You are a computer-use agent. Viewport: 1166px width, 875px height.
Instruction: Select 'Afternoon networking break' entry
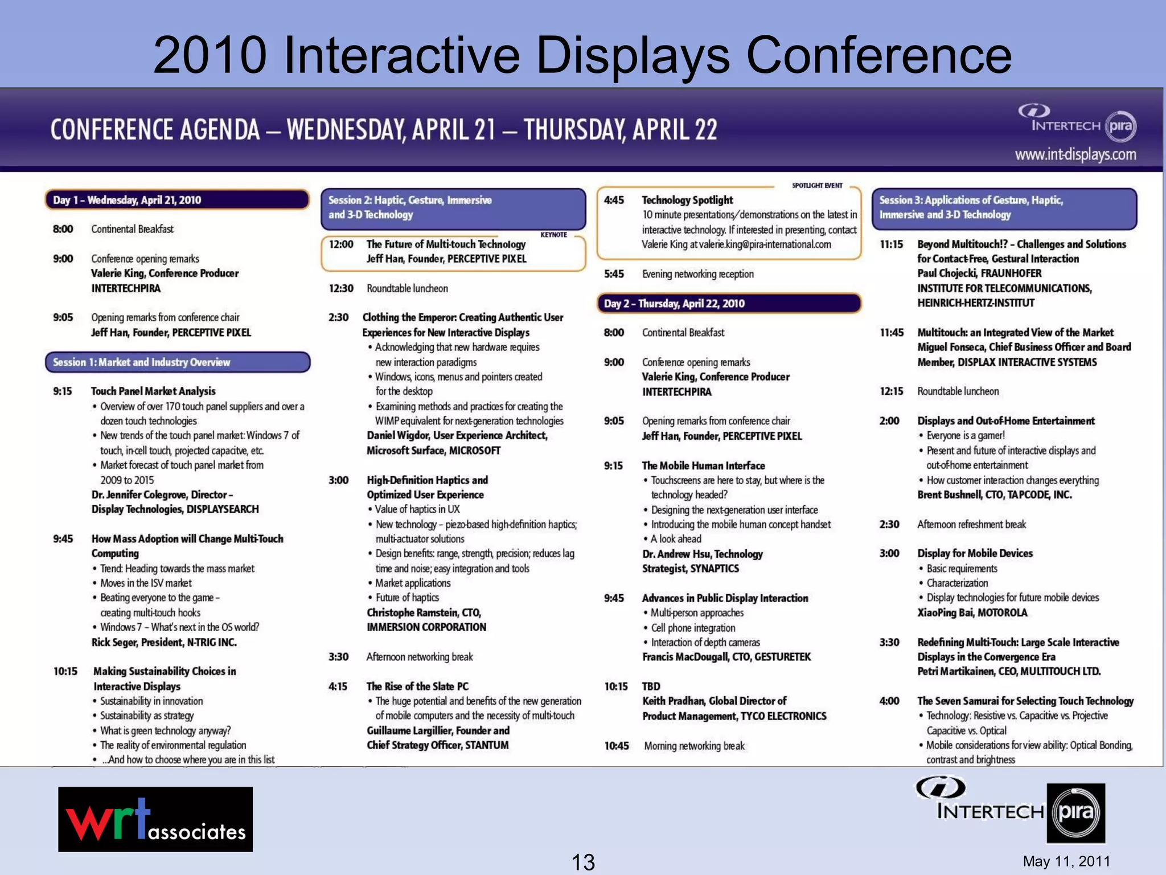coord(420,657)
